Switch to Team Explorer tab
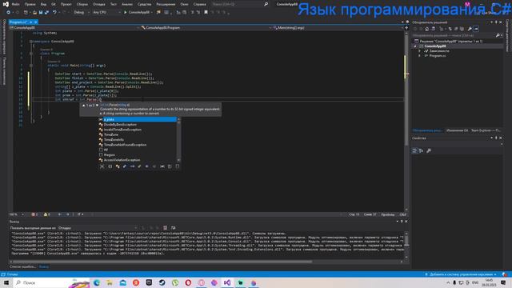This screenshot has width=512, height=288. tap(486, 130)
